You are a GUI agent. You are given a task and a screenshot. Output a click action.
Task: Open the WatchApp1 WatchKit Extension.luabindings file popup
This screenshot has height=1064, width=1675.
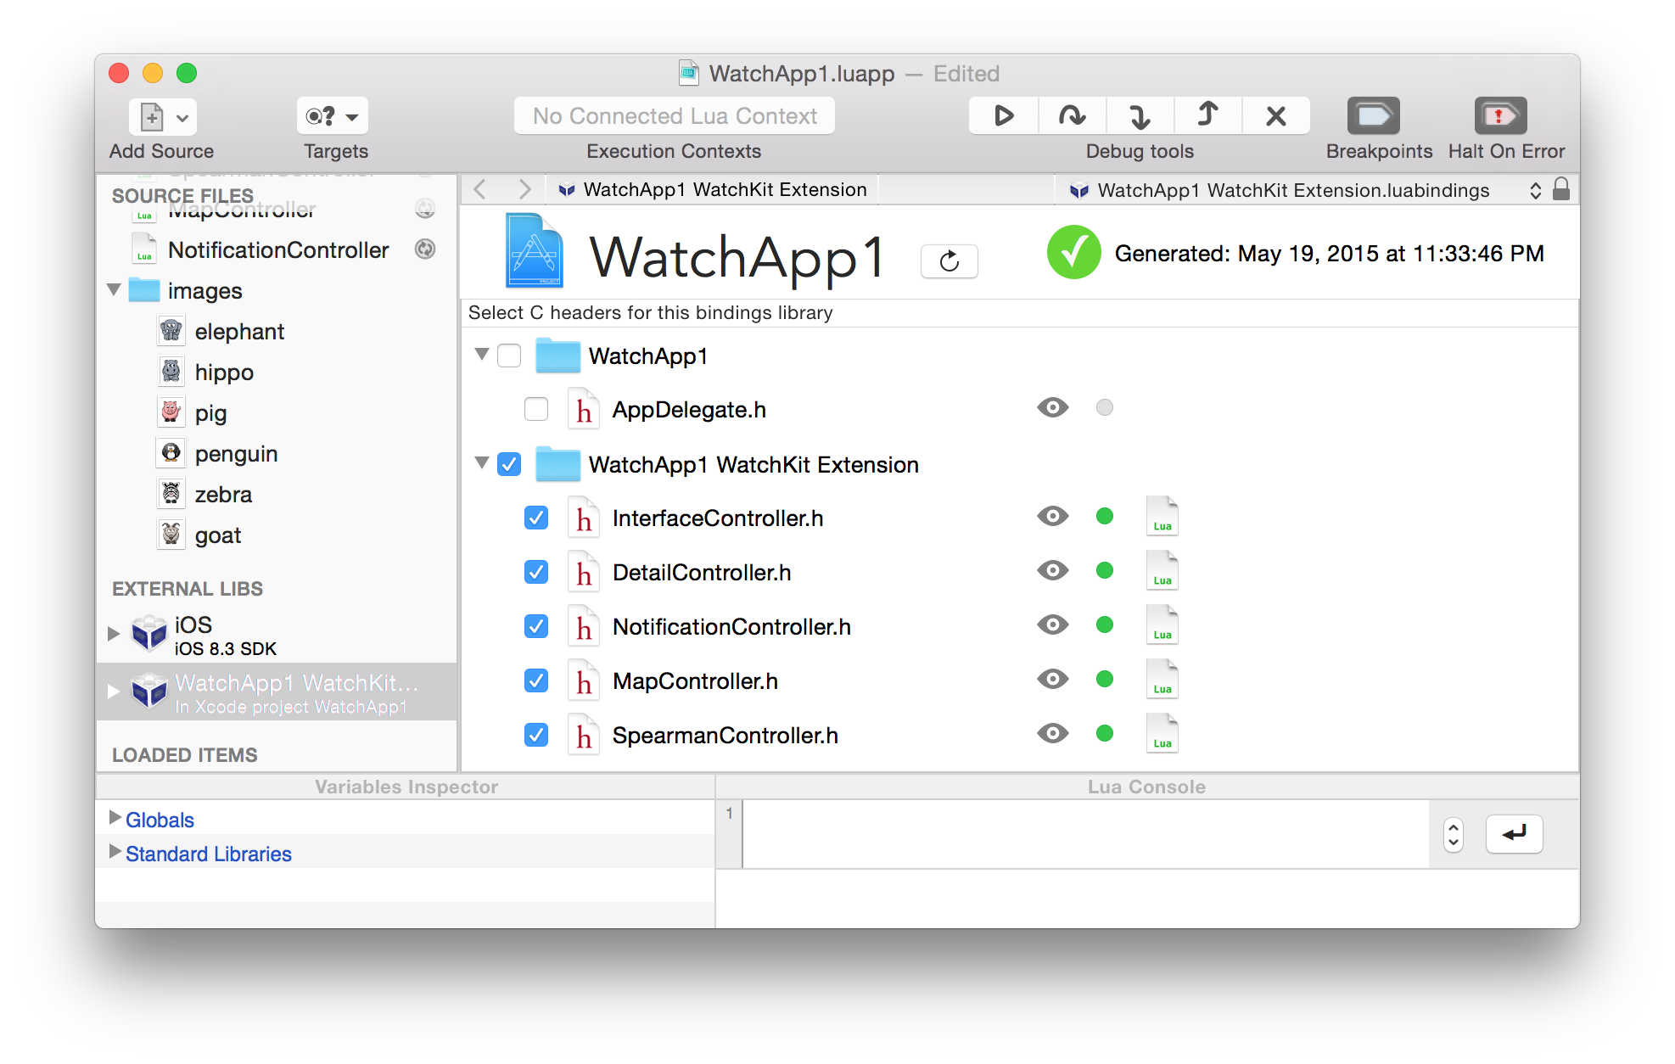(x=1305, y=190)
